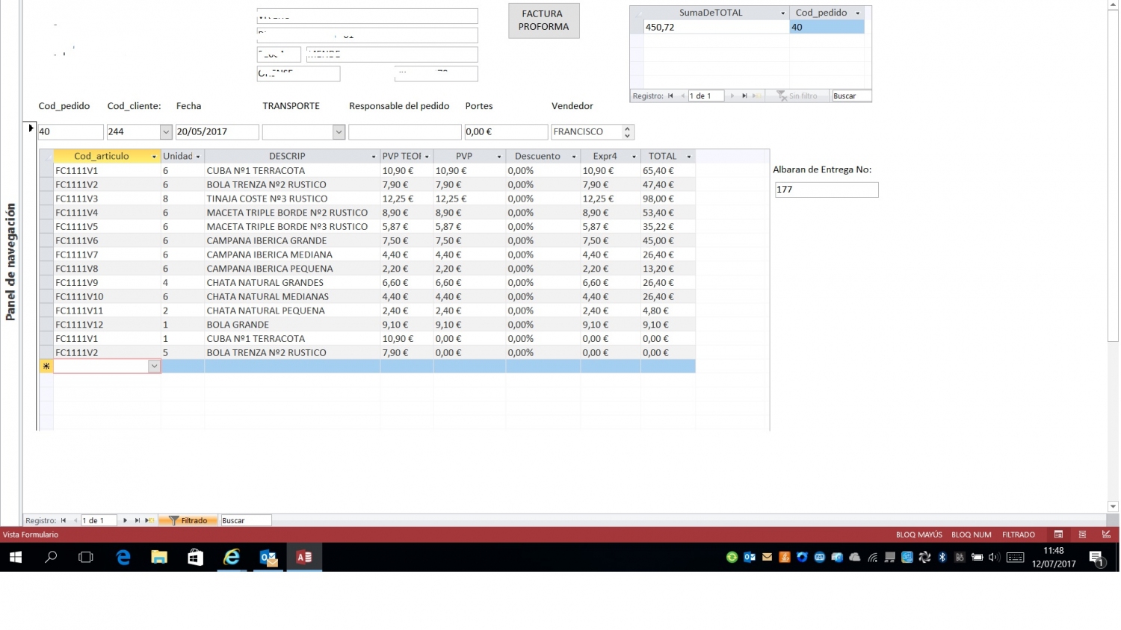Open File Explorer on the taskbar
Viewport: 1121px width, 630px height.
pyautogui.click(x=159, y=557)
